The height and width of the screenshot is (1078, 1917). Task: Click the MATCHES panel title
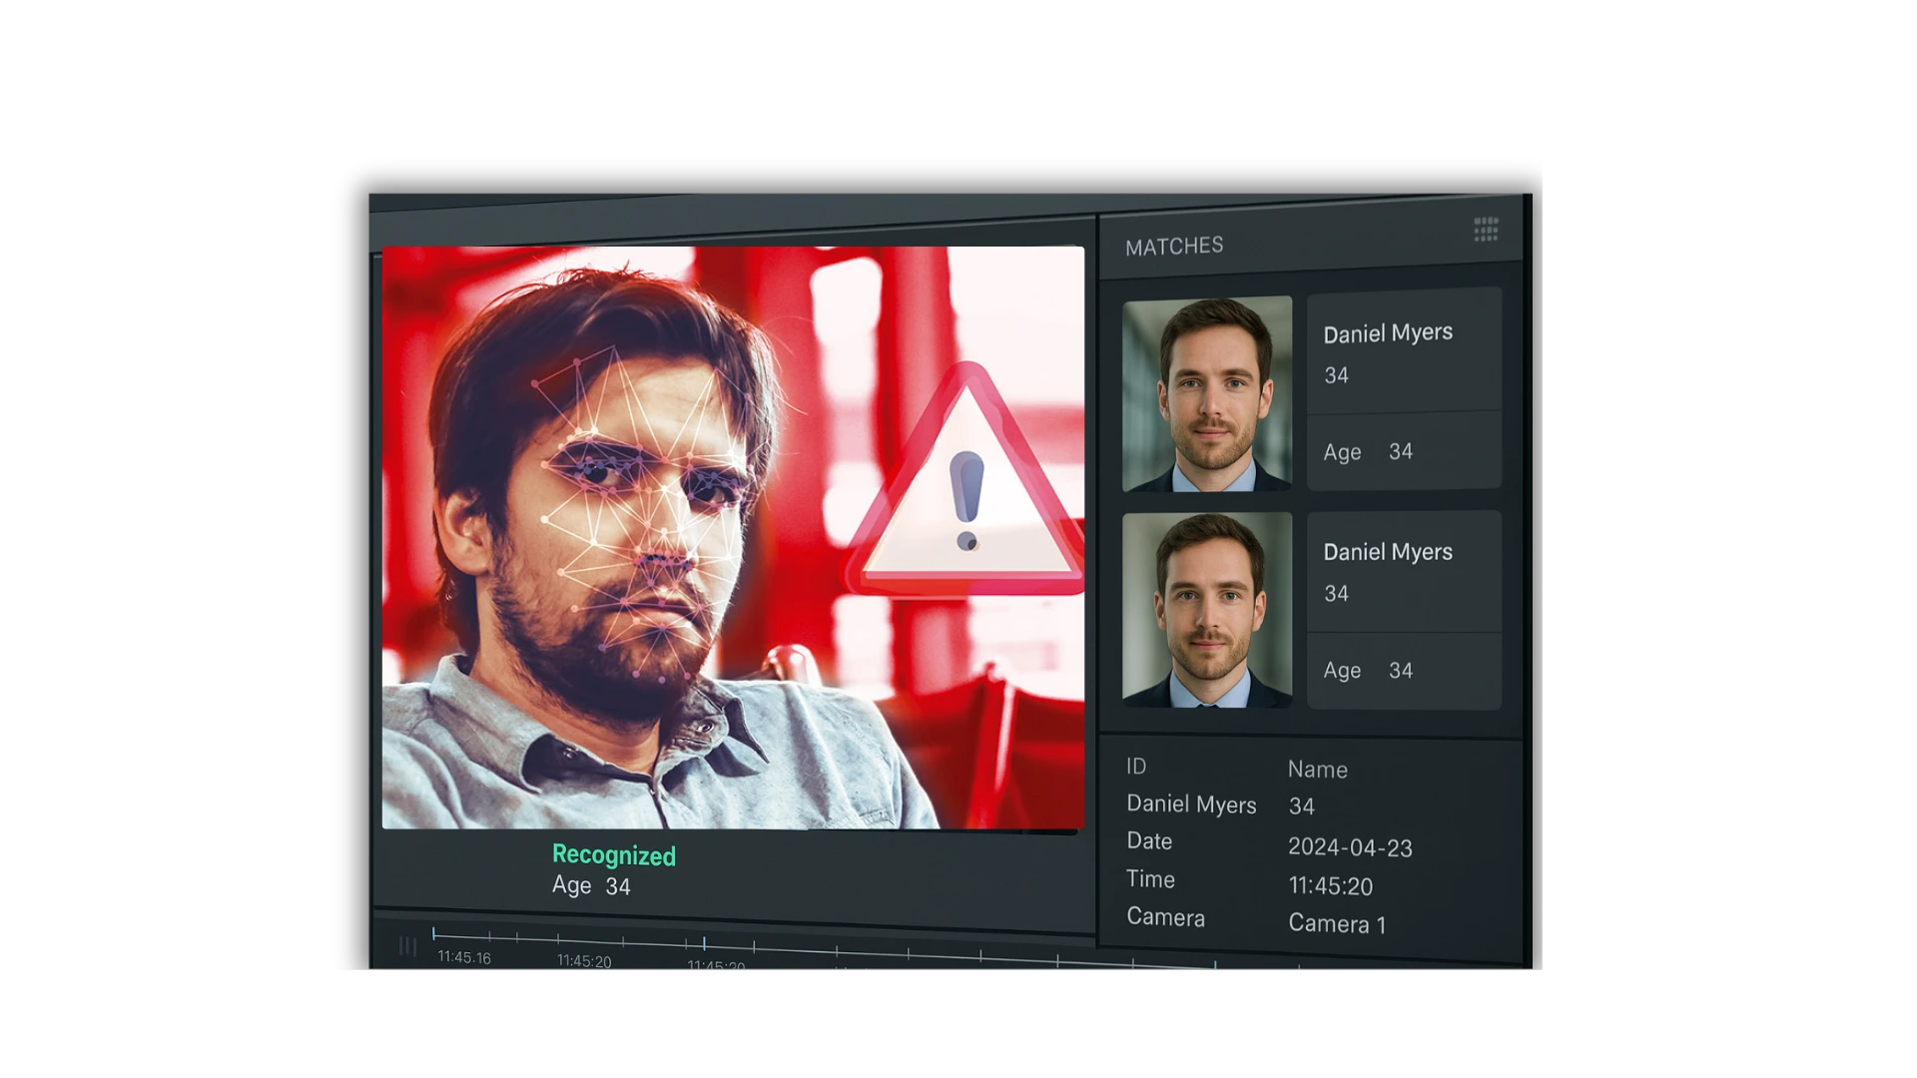click(x=1174, y=247)
